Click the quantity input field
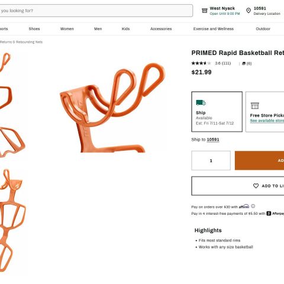Image resolution: width=284 pixels, height=284 pixels. tap(211, 160)
